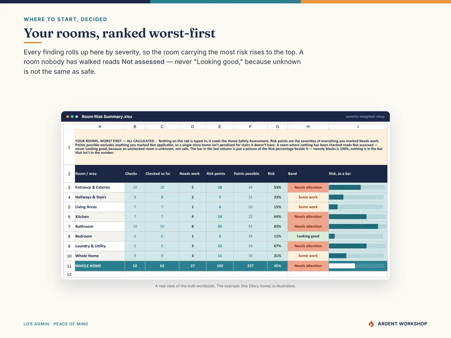This screenshot has height=338, width=451.
Task: Select column H header
Action: (308, 127)
